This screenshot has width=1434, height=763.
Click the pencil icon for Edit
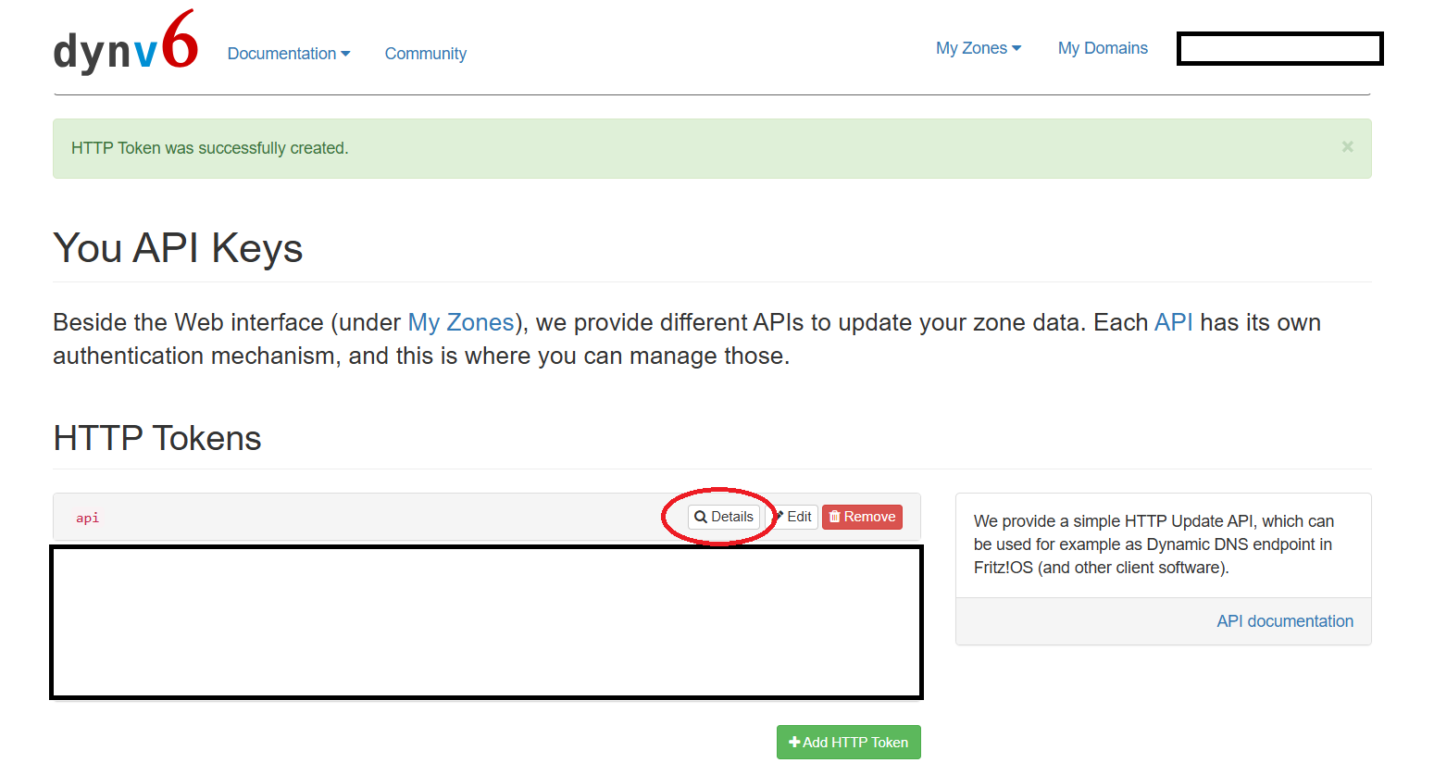(x=779, y=517)
